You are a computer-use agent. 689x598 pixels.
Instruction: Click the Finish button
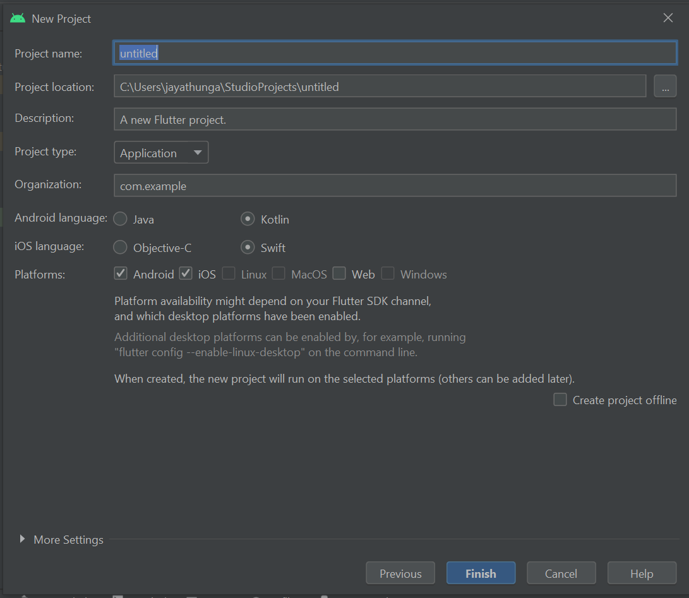click(481, 573)
